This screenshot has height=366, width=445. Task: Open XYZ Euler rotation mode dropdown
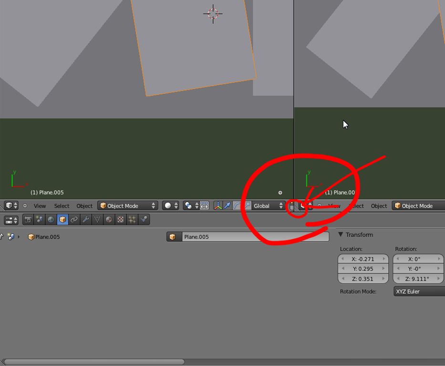pos(419,292)
